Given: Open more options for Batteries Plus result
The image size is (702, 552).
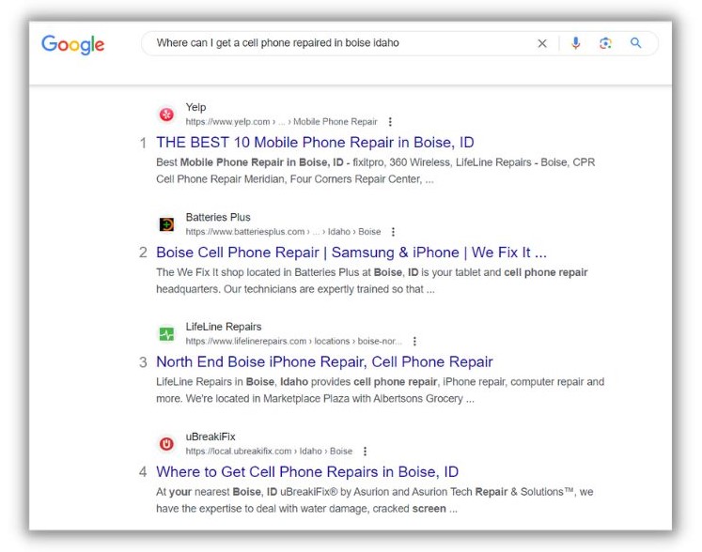Looking at the screenshot, I should pos(393,232).
